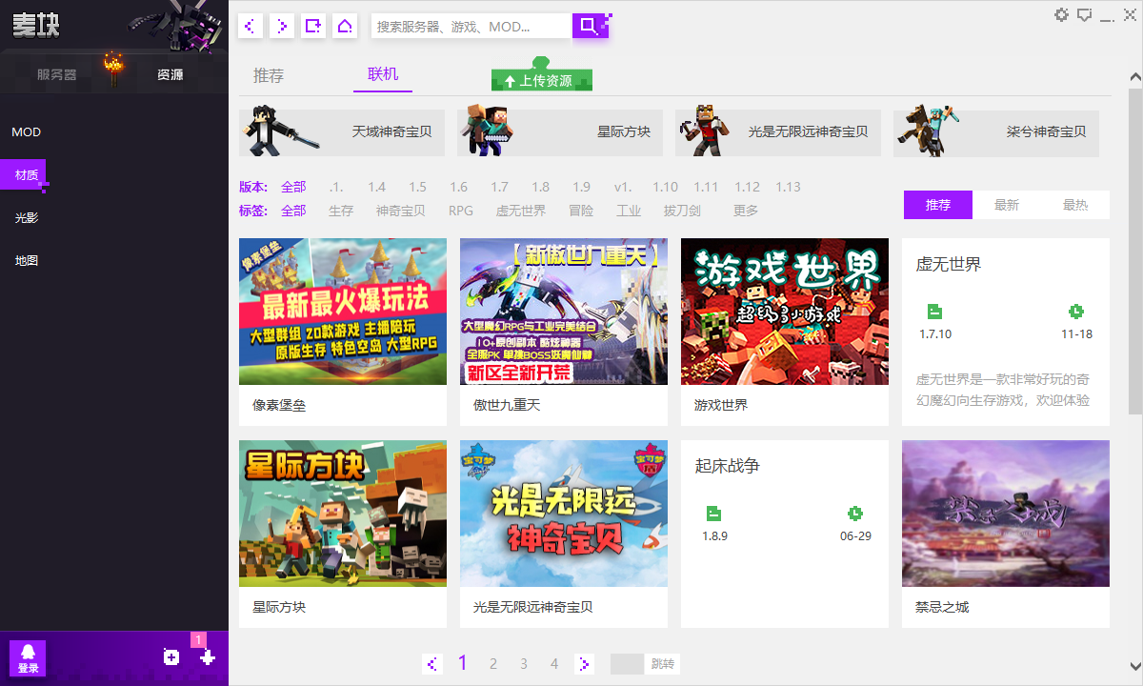Filter by tag 虚无世界
1143x686 pixels.
point(521,211)
